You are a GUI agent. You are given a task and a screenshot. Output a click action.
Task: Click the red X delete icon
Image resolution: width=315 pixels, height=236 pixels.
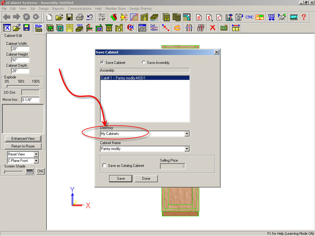[212, 28]
